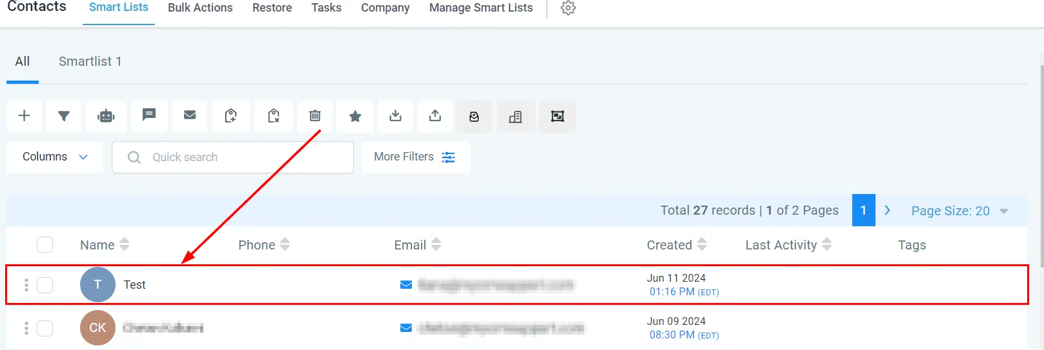Open the Page Size: 20 dropdown
Screen dimensions: 1044x350
pos(959,211)
